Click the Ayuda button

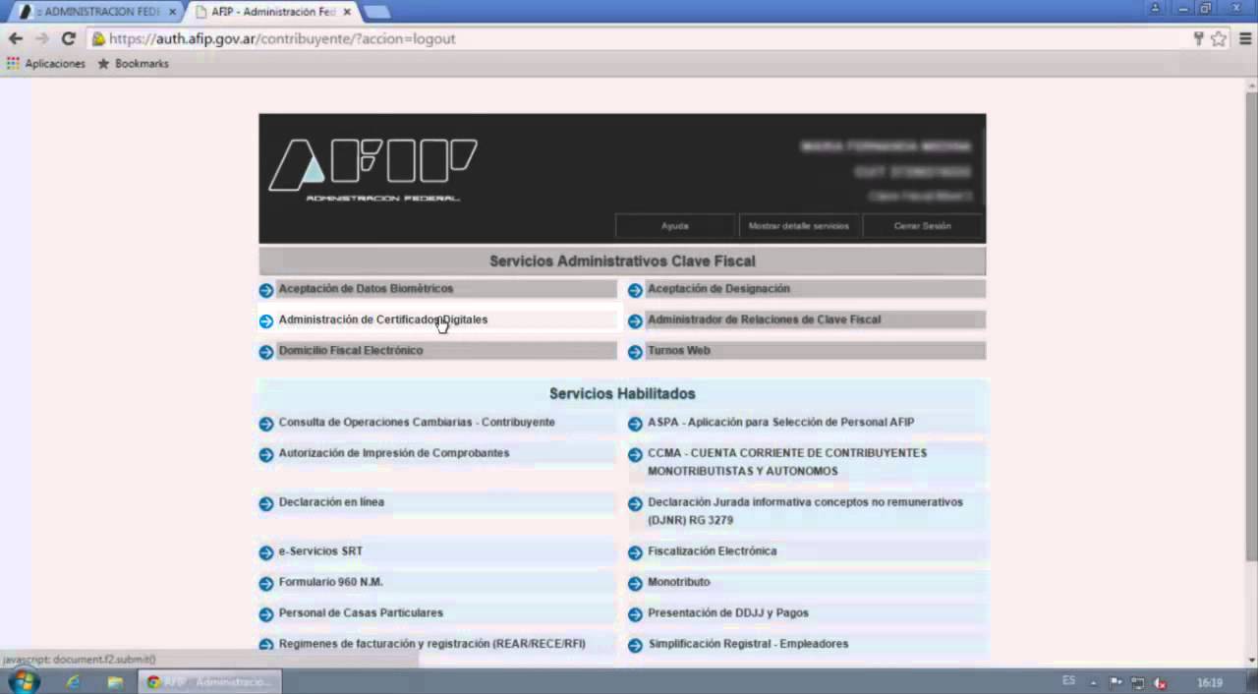(674, 226)
